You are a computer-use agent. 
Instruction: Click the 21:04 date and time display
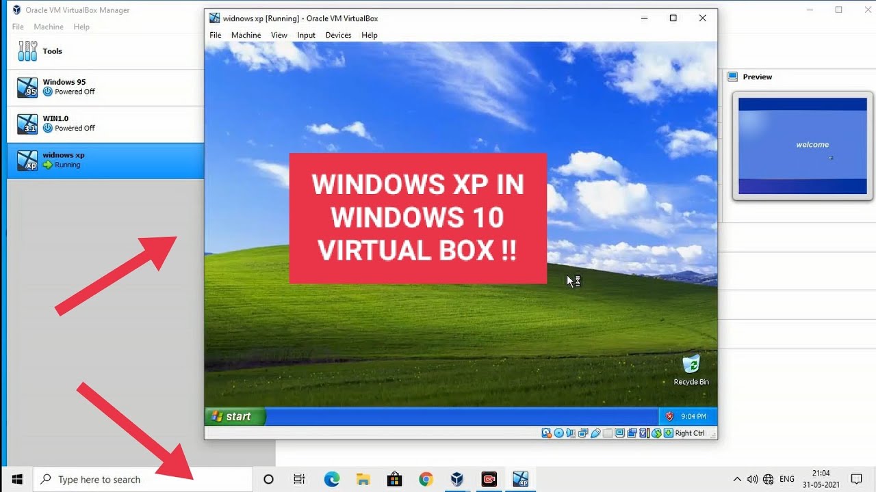821,479
